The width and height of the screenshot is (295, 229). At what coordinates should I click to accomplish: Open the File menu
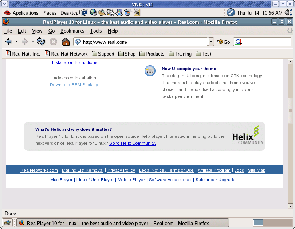8,31
